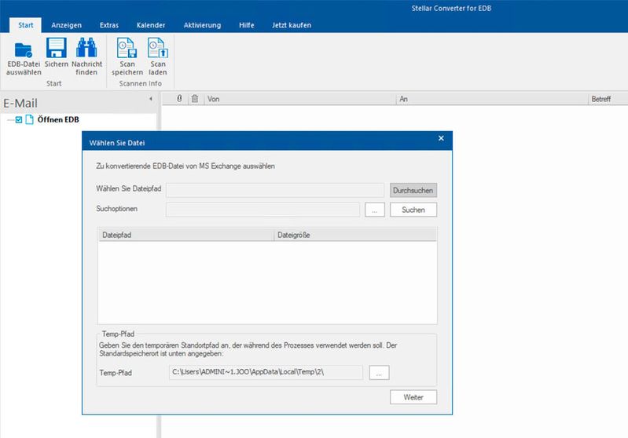
Task: Click the Temp-Pfad path field
Action: pos(266,372)
